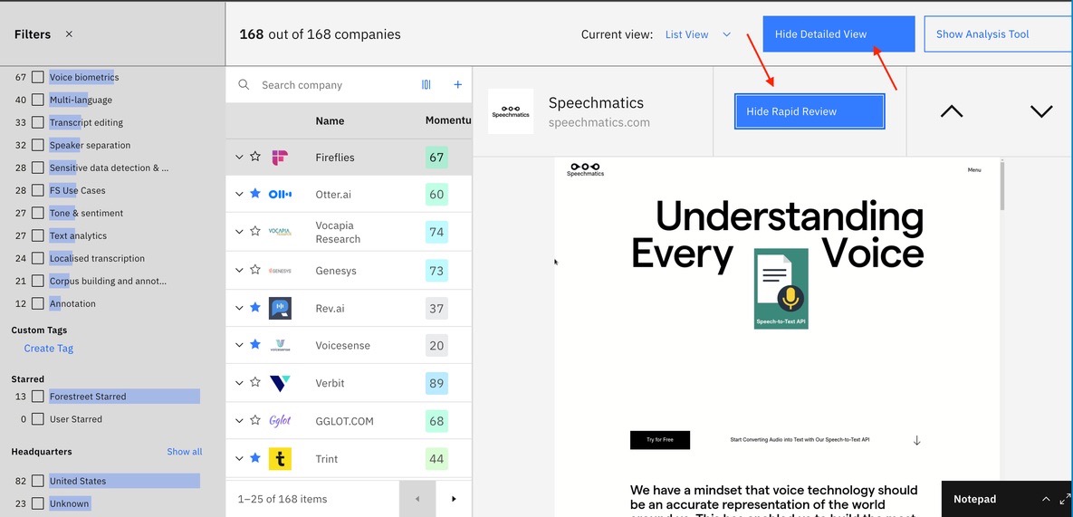Check the FS Use Cases filter

point(38,190)
